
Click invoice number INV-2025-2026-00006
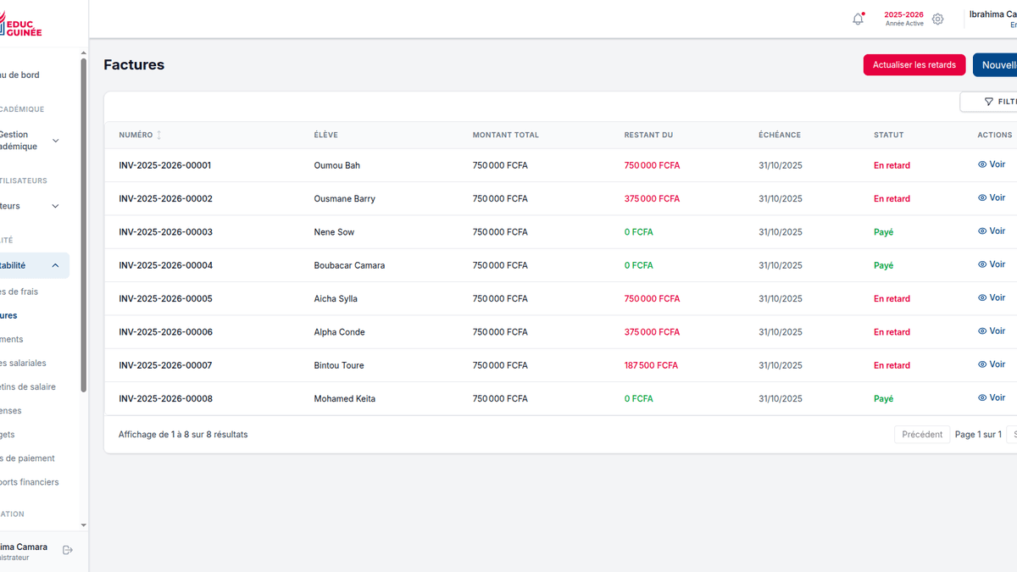165,332
